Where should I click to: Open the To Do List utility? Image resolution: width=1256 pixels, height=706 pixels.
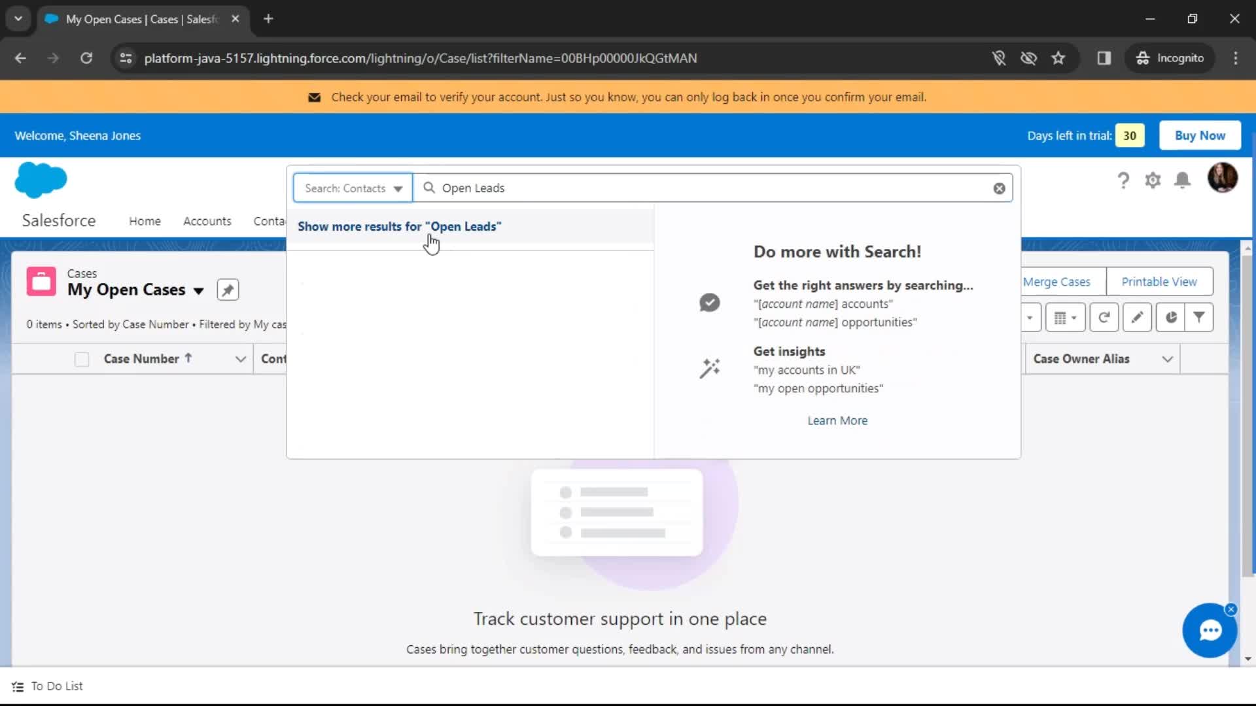(48, 686)
